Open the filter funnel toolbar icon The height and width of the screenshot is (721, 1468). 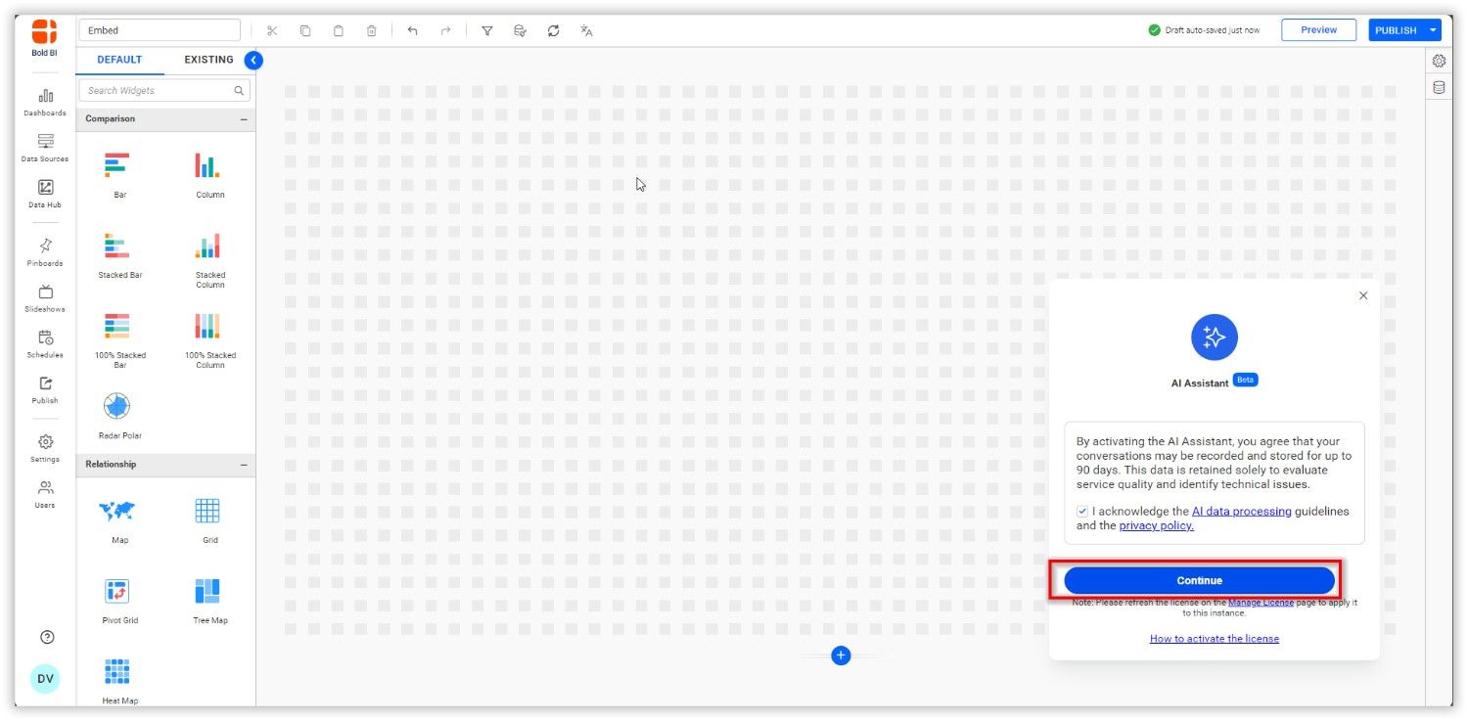pos(486,30)
